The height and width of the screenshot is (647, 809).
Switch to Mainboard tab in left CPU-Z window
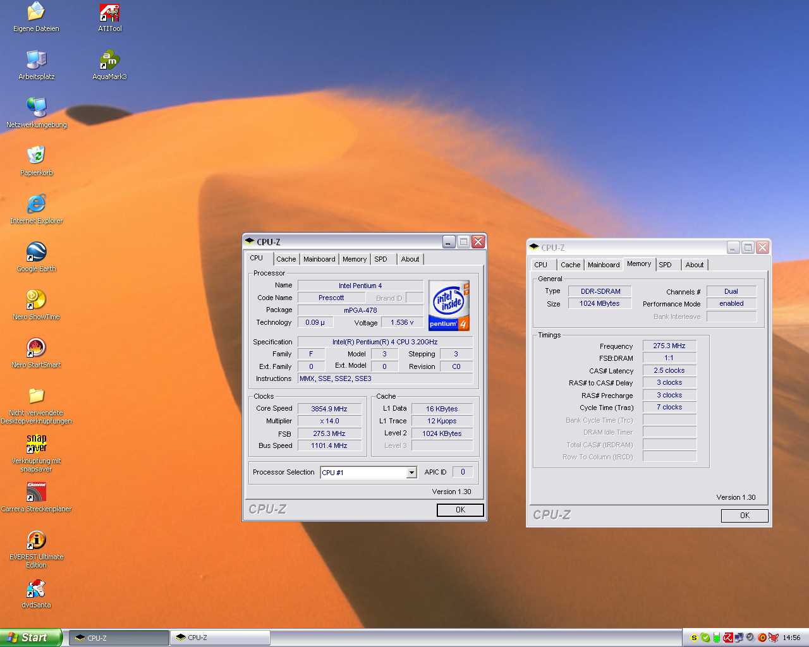(319, 259)
